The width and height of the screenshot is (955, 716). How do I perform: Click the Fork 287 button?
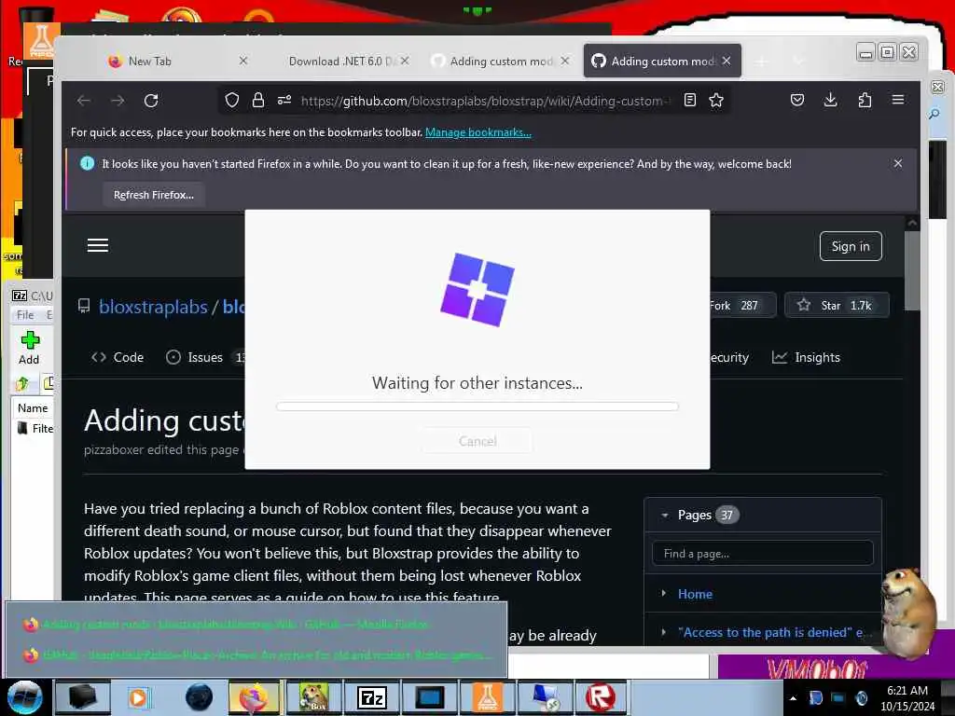(741, 306)
